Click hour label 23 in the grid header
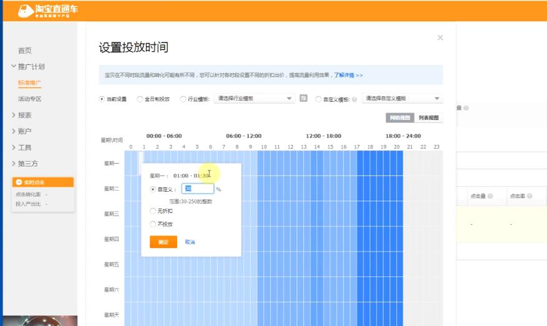 coord(437,147)
